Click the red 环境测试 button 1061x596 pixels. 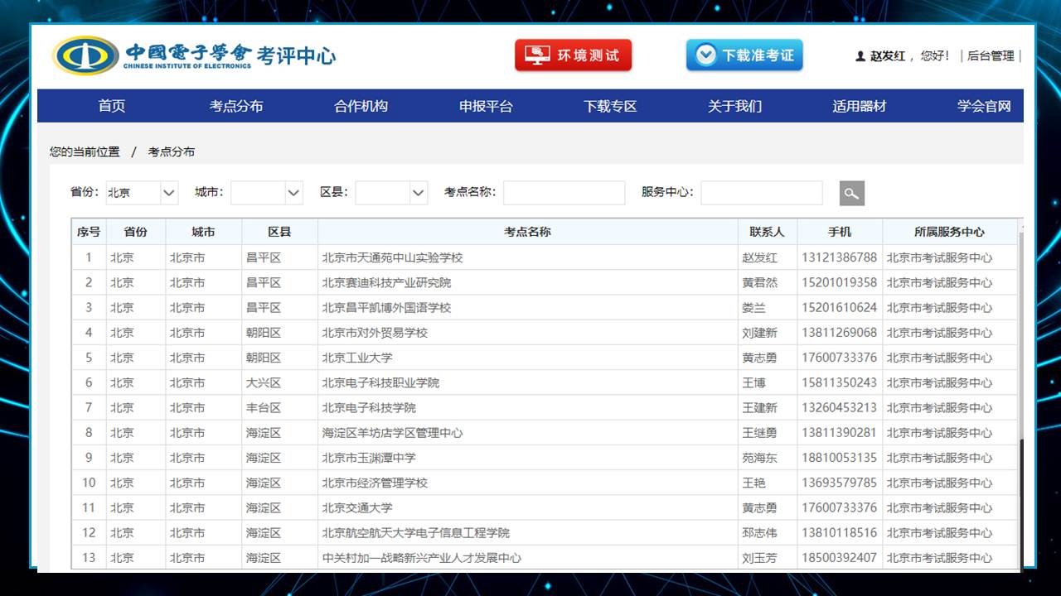(574, 55)
